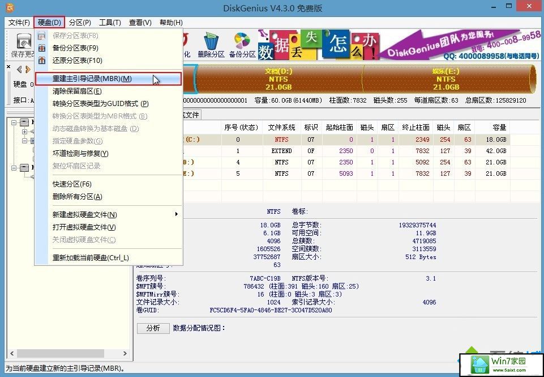Select the topmost hard disk icon in the tree
This screenshot has width=544, height=377.
[24, 122]
